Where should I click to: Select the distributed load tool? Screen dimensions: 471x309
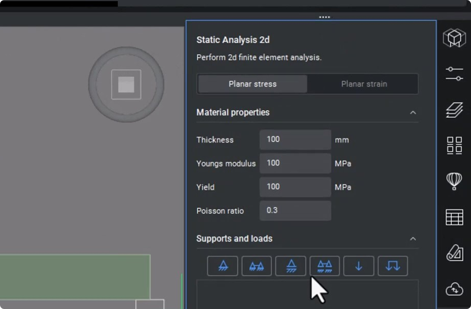pos(392,266)
